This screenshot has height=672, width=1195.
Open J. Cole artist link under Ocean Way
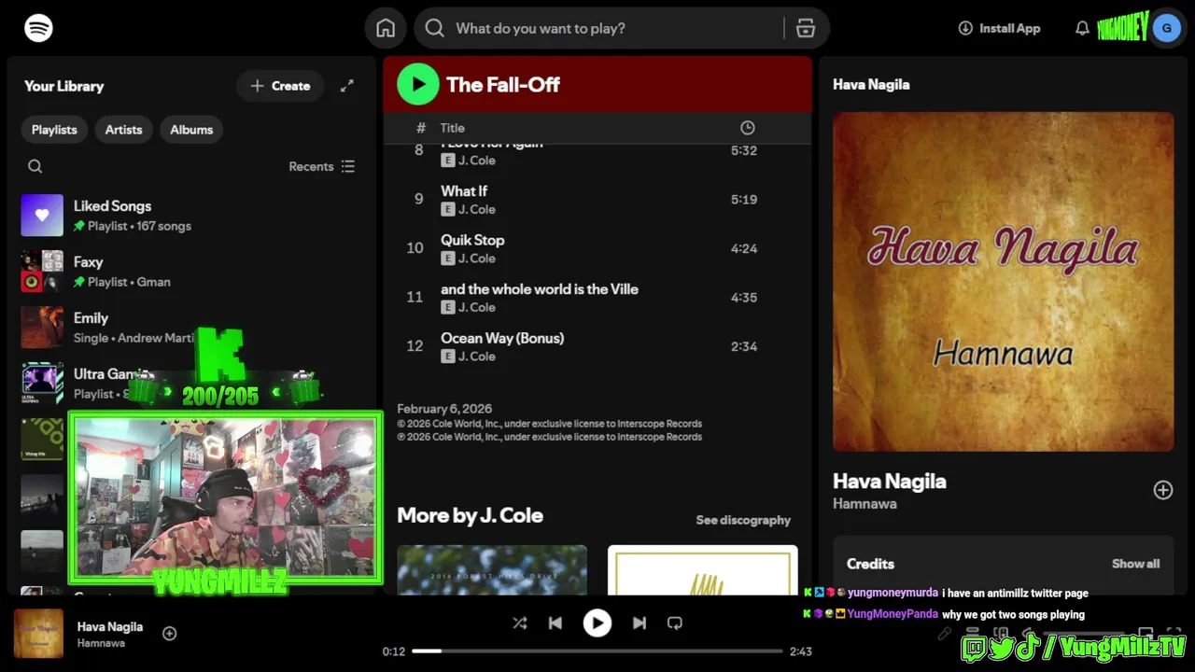(477, 357)
